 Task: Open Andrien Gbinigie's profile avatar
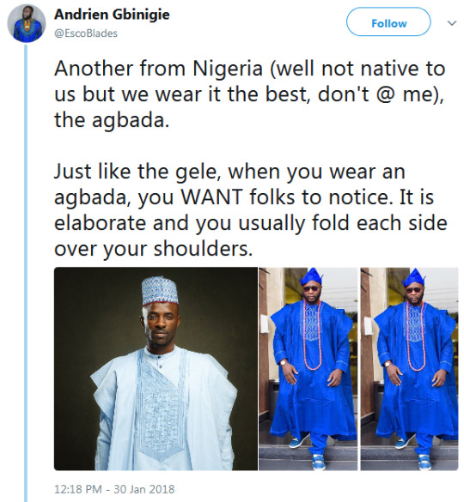(x=27, y=23)
